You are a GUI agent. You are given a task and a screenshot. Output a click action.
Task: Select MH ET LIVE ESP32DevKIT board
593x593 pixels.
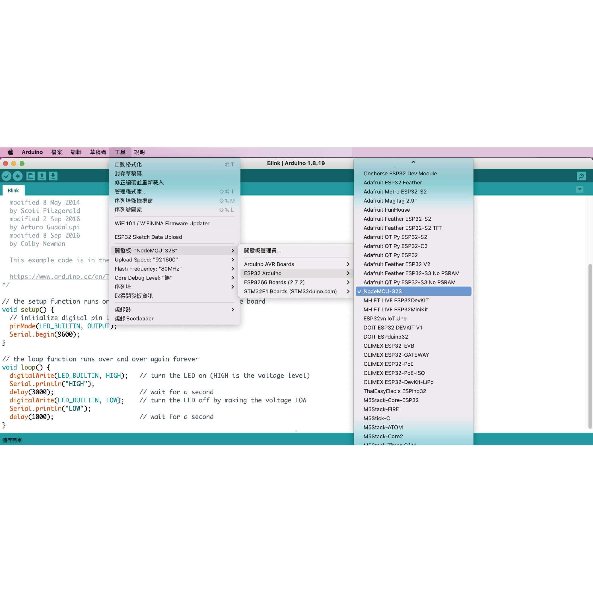pyautogui.click(x=413, y=300)
